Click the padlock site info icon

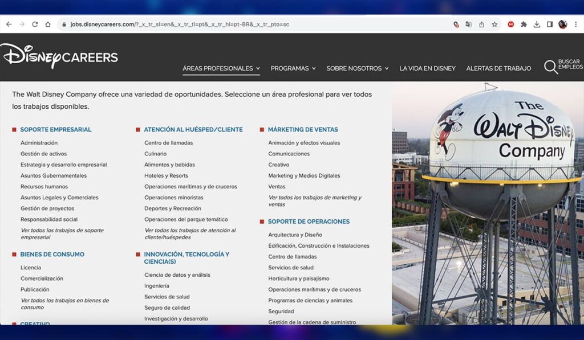(x=64, y=24)
